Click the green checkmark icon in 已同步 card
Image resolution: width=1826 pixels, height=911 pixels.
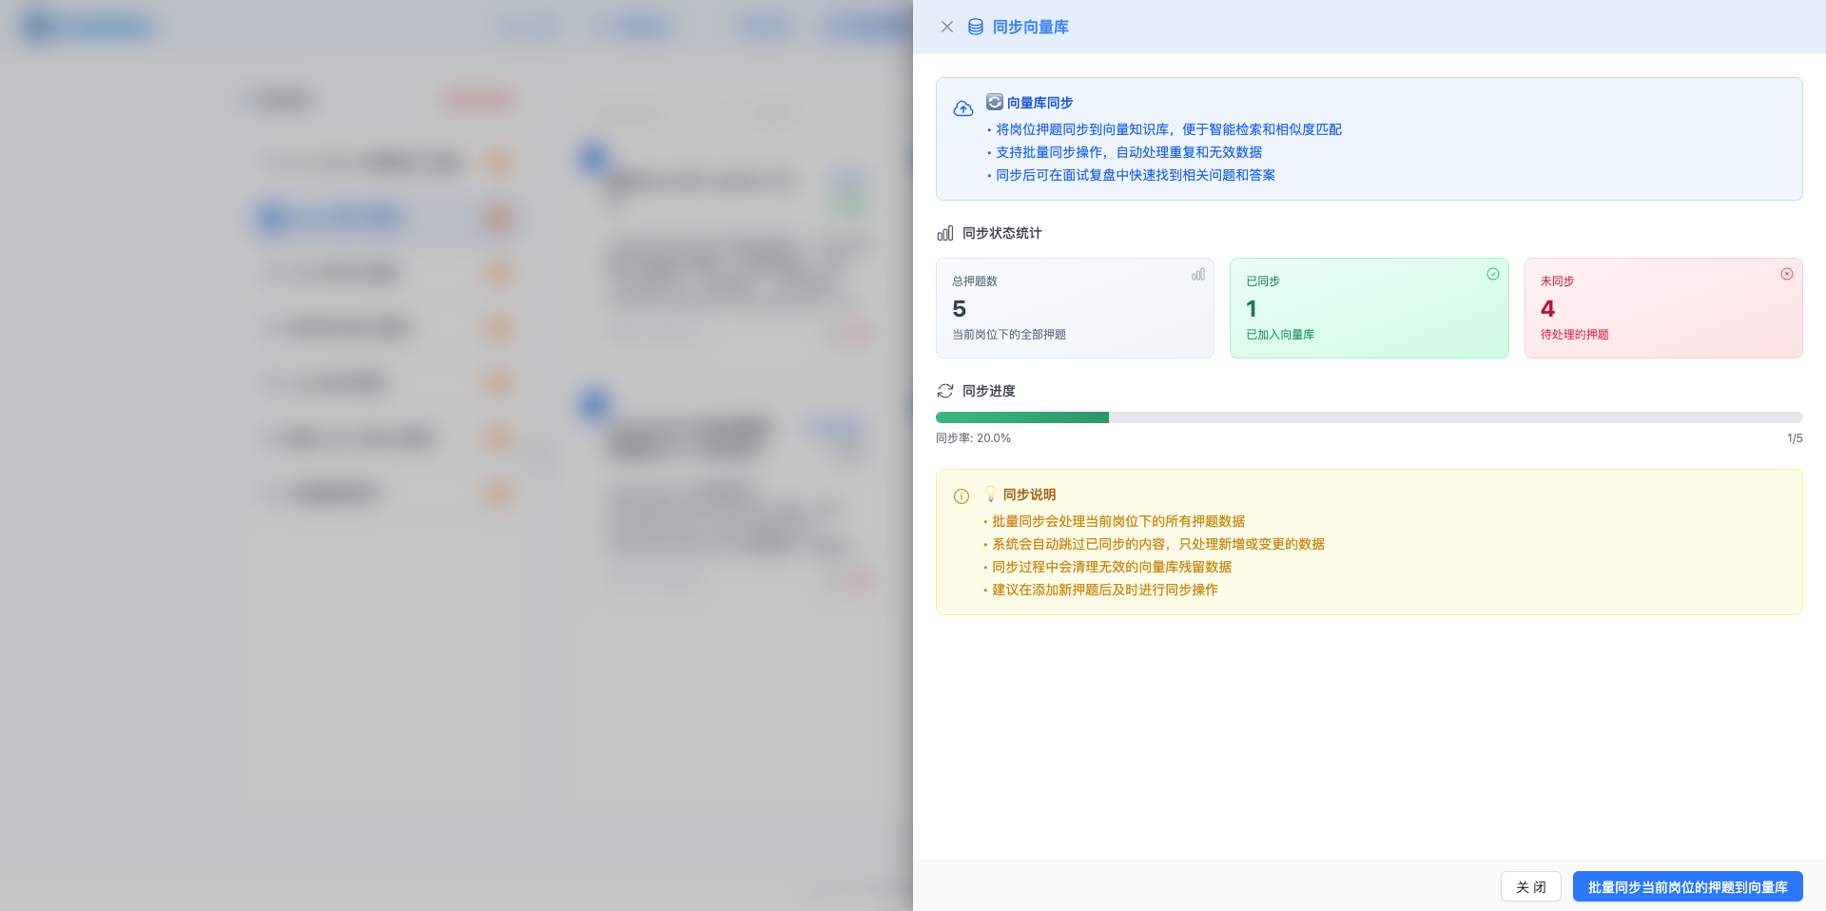(x=1492, y=274)
